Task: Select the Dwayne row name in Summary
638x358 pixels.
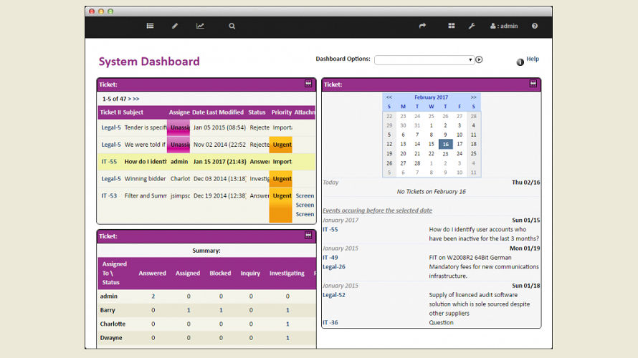Action: (111, 338)
